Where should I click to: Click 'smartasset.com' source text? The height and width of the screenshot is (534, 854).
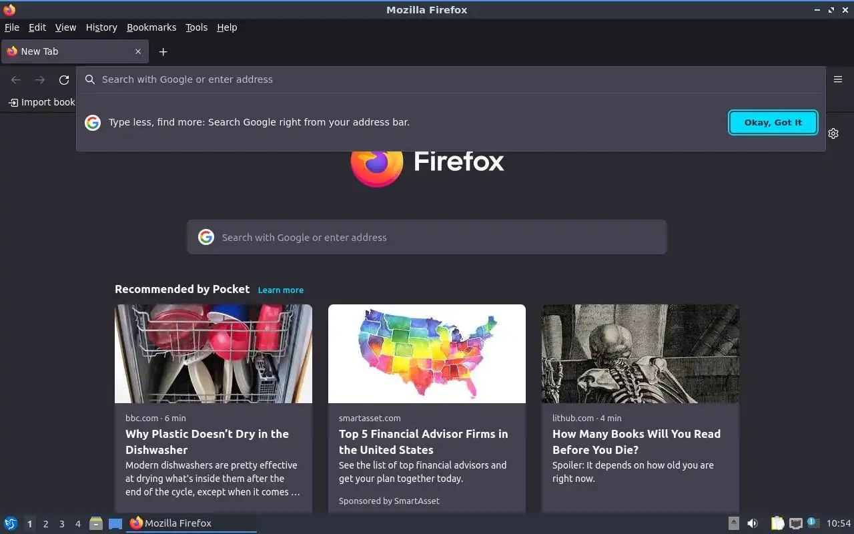(x=370, y=418)
